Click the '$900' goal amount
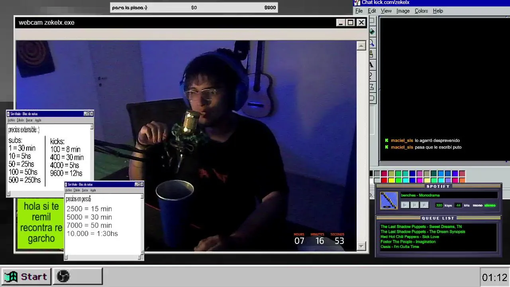The height and width of the screenshot is (287, 510). click(x=270, y=8)
